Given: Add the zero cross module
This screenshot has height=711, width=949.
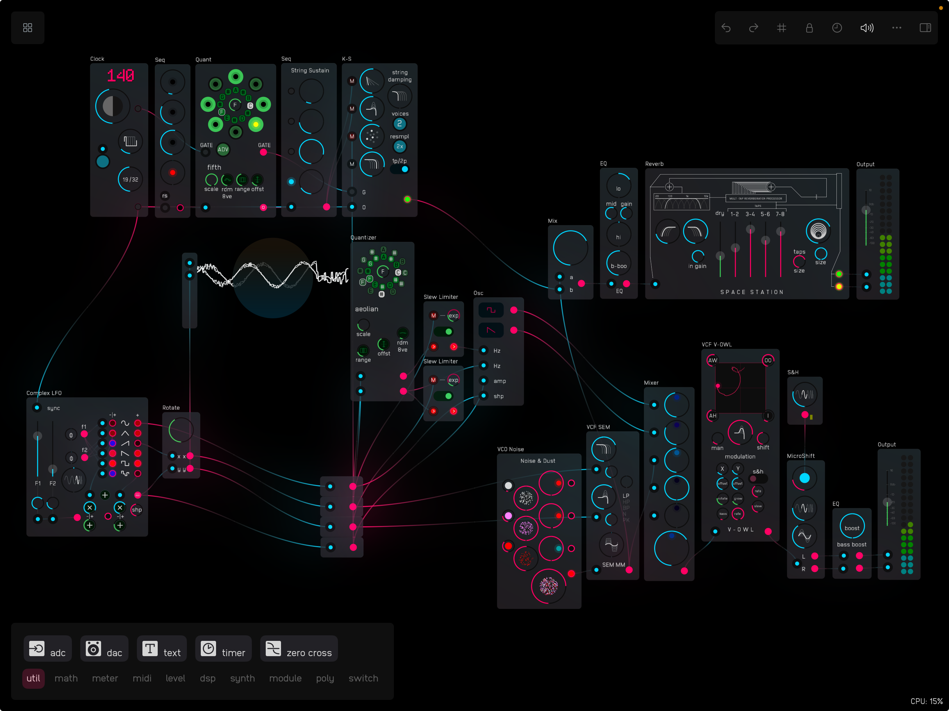Looking at the screenshot, I should pos(299,649).
